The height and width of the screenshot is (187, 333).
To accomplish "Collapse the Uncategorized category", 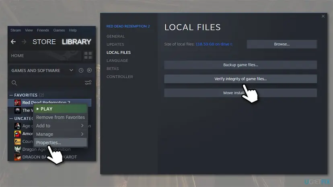I will pyautogui.click(x=11, y=118).
